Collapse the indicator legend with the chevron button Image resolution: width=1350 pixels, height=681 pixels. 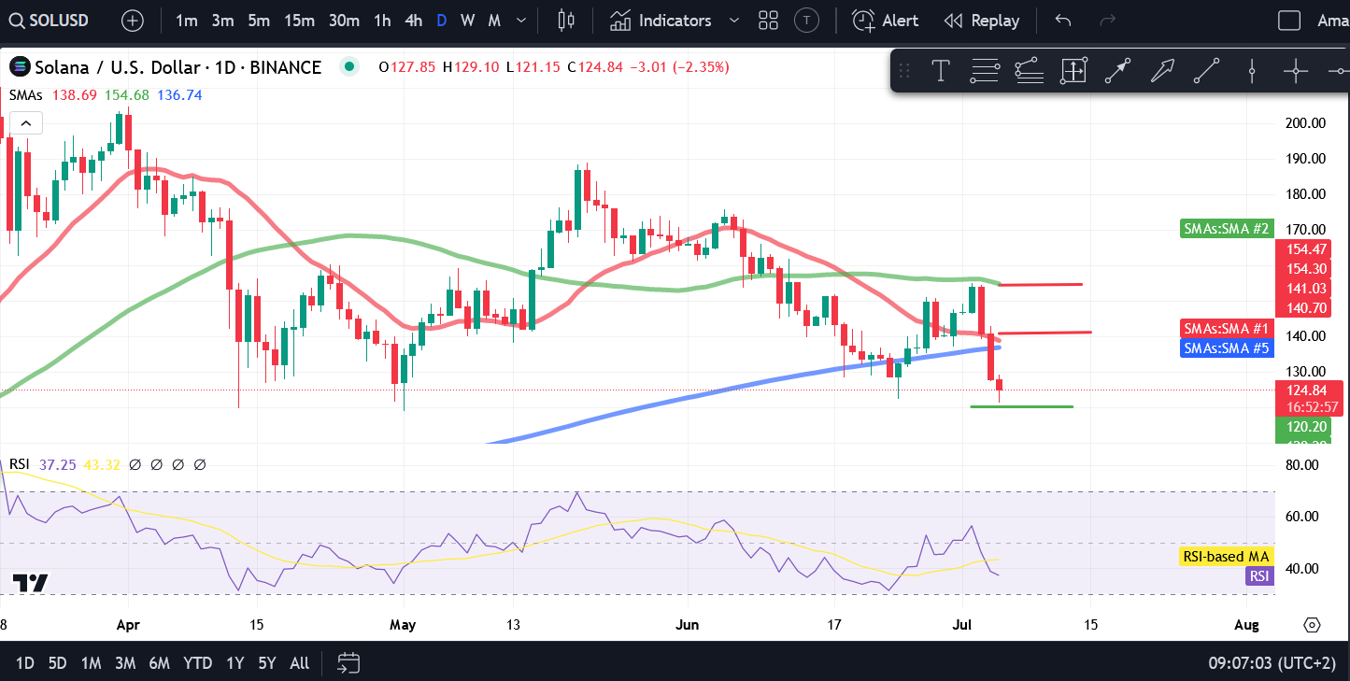pyautogui.click(x=26, y=122)
